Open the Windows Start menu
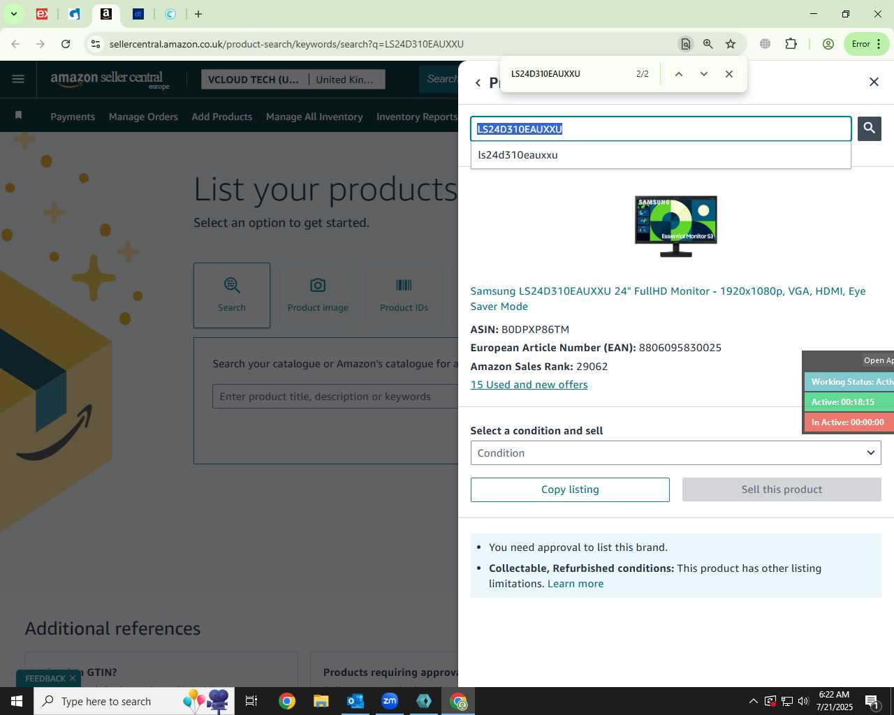This screenshot has width=894, height=715. [17, 701]
